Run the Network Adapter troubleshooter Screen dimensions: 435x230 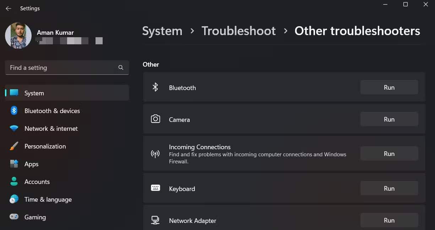[x=389, y=220]
